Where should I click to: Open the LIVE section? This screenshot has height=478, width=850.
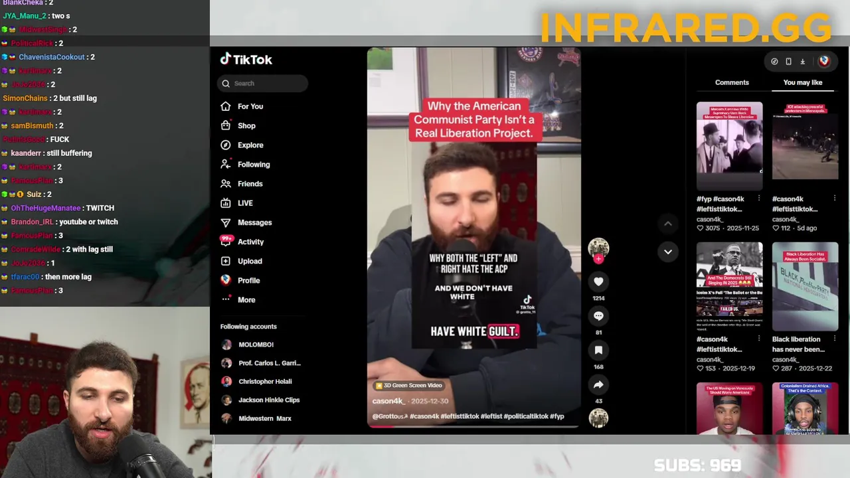tap(245, 203)
